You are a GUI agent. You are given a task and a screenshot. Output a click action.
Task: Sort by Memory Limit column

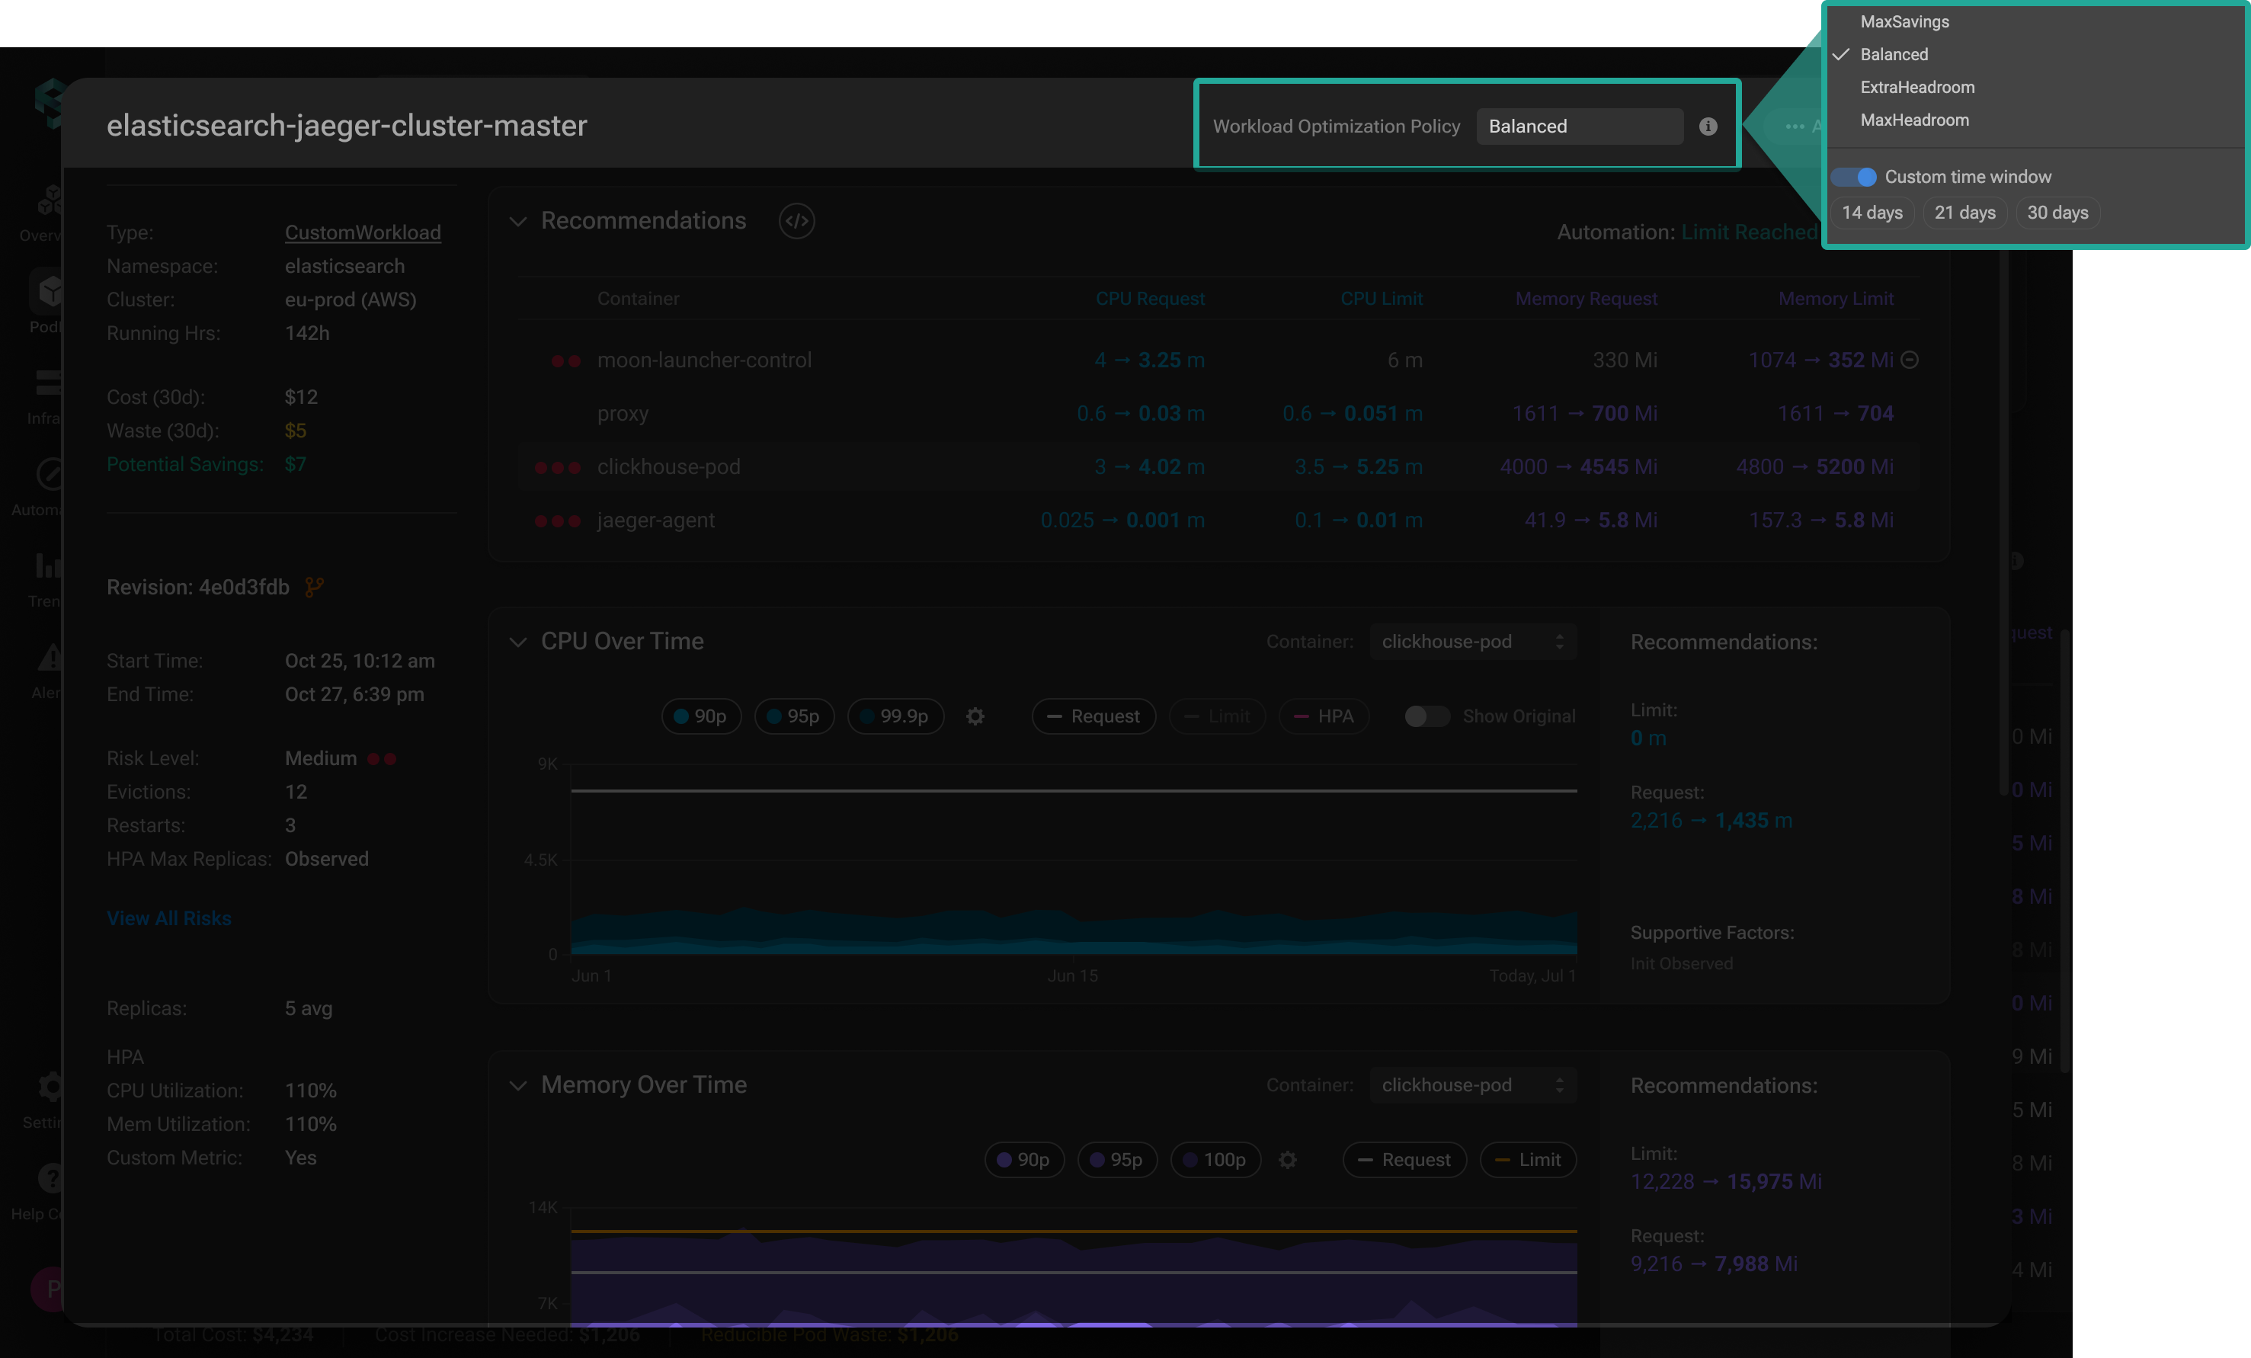1836,299
